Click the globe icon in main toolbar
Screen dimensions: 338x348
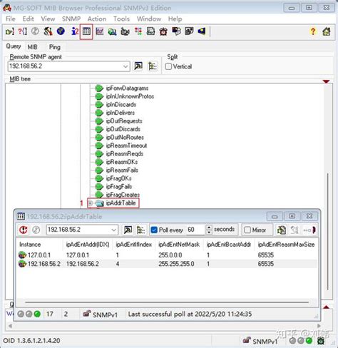click(x=61, y=31)
